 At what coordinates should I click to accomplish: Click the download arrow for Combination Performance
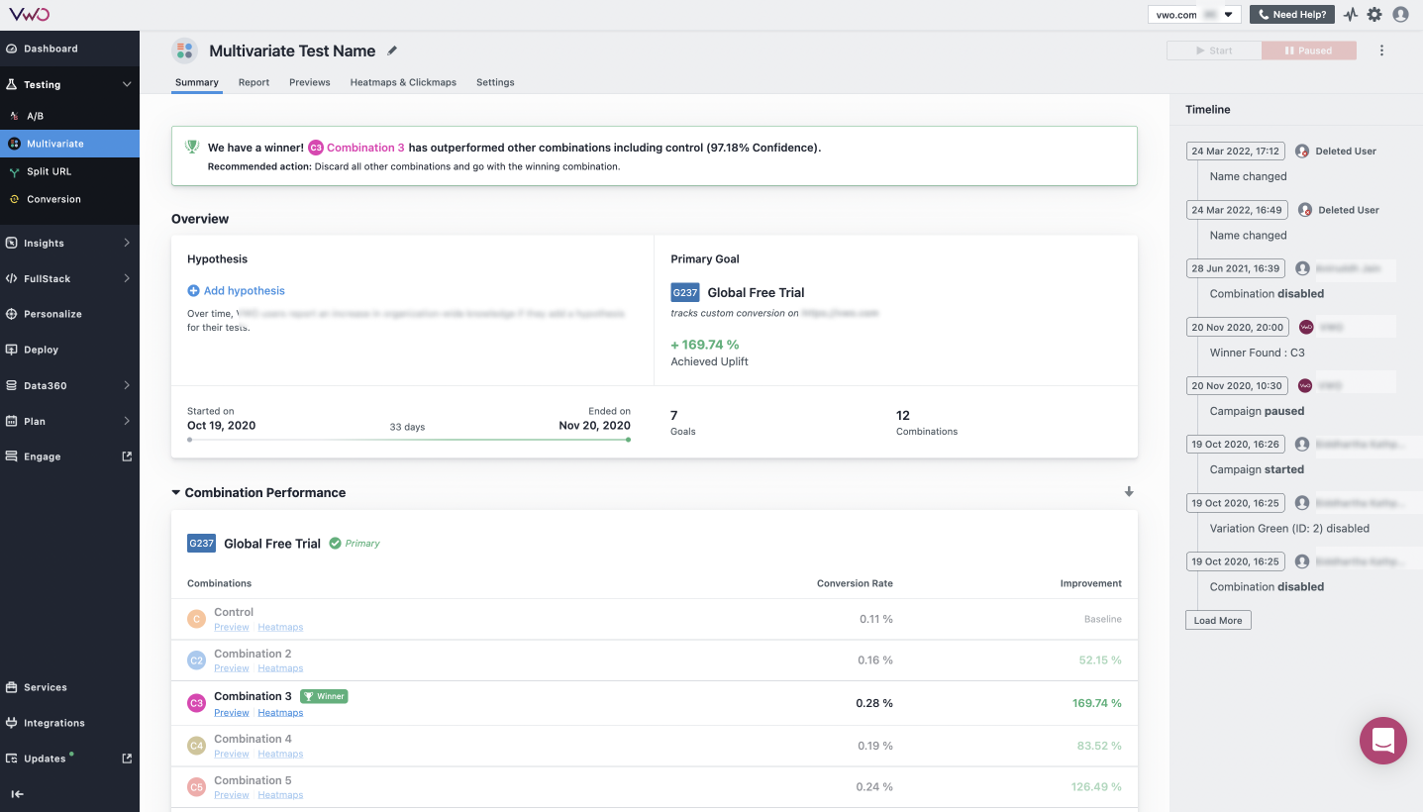click(1129, 492)
